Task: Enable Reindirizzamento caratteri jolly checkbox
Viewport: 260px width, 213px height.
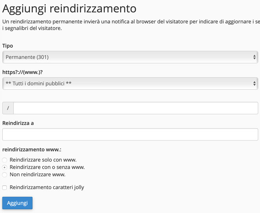Action: click(x=5, y=188)
